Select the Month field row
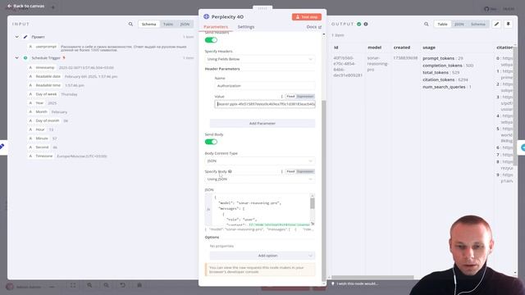This screenshot has height=295, width=525. [48, 111]
